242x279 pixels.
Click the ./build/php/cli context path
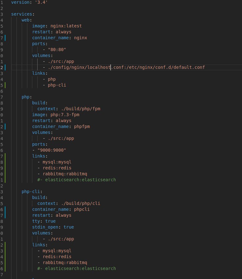pos(80,203)
